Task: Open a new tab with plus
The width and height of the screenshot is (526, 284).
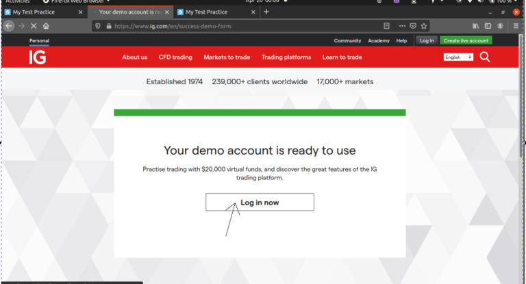Action: [x=266, y=12]
